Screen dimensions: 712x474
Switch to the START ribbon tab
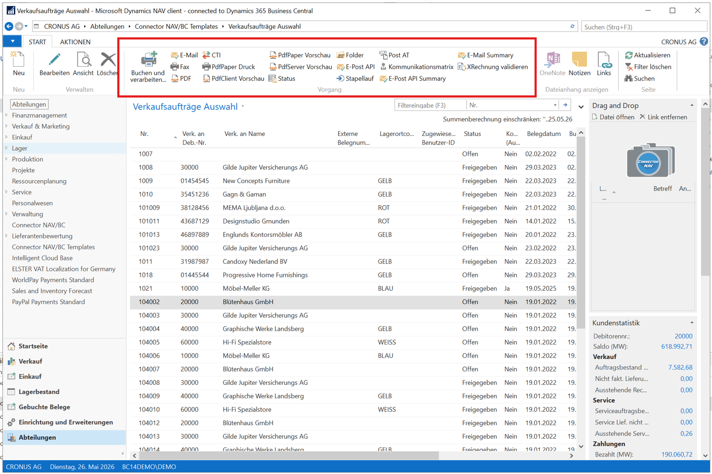[37, 42]
